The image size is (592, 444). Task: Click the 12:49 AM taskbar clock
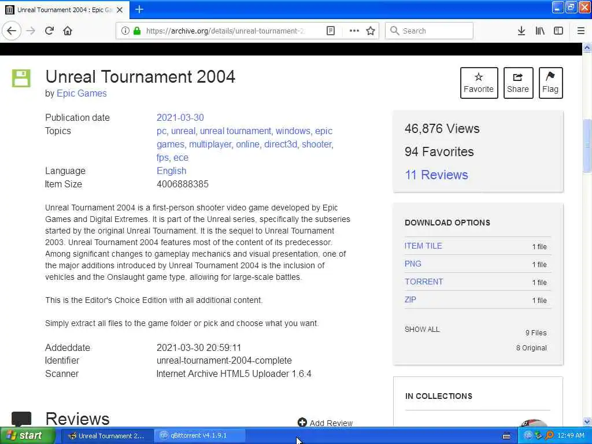point(571,435)
